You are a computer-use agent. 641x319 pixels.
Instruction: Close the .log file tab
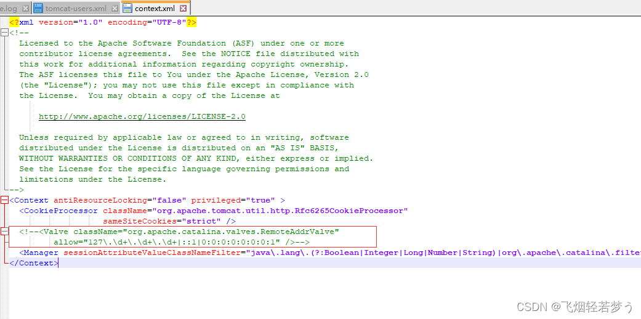pos(25,8)
